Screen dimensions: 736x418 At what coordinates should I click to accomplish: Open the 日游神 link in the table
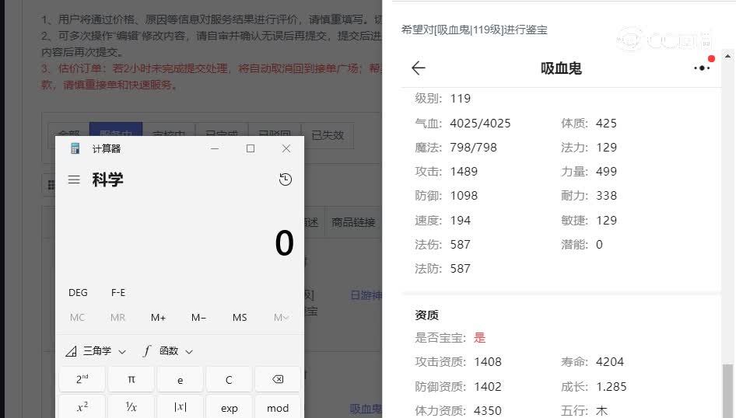[366, 295]
